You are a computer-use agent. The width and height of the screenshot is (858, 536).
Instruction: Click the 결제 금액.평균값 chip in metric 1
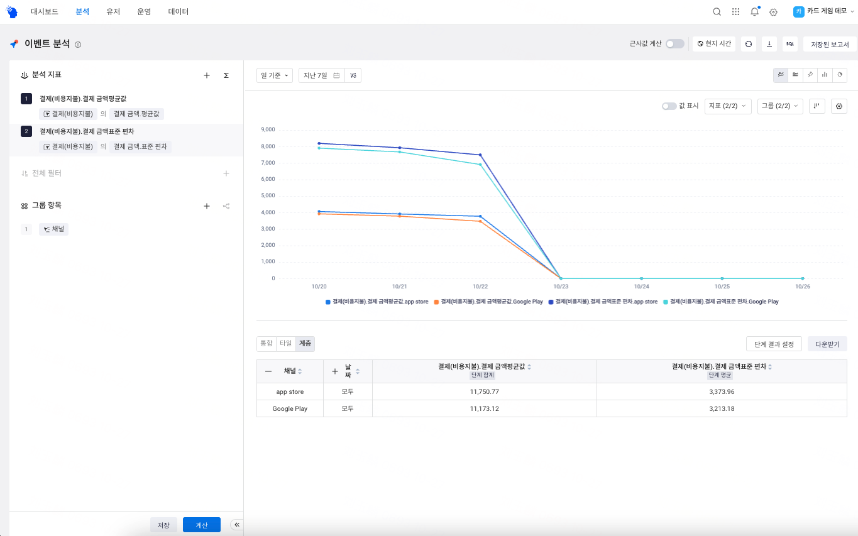(136, 114)
